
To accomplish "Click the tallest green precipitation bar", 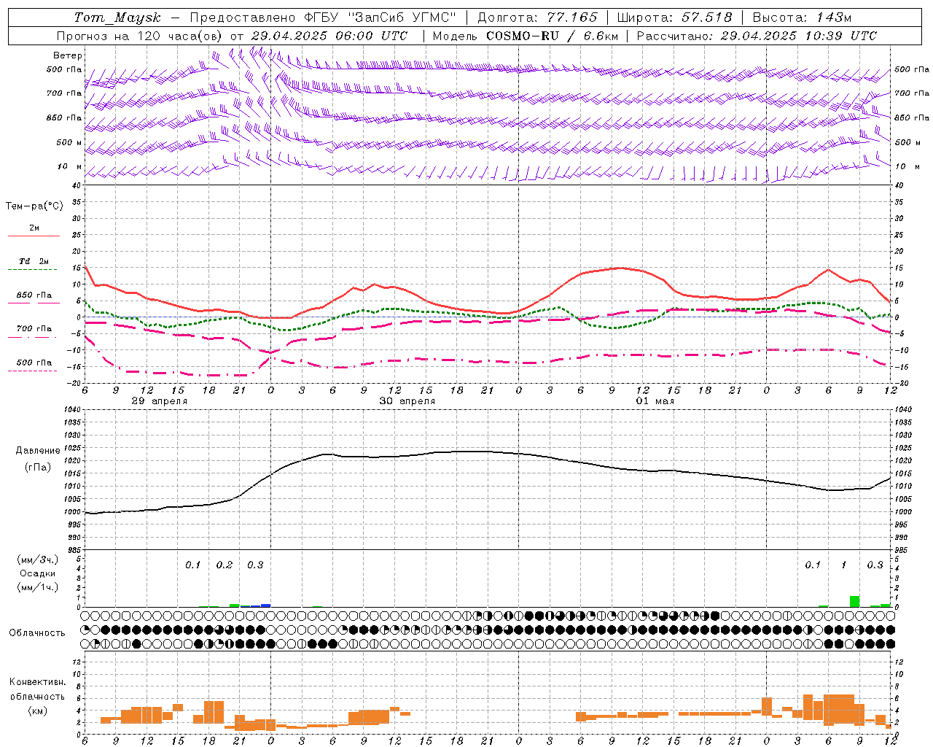I will [854, 602].
